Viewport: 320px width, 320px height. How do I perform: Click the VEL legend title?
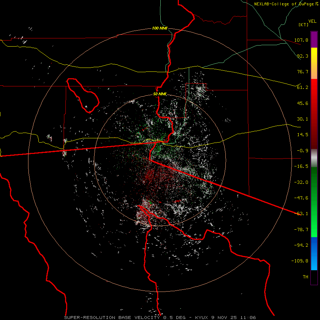312,21
